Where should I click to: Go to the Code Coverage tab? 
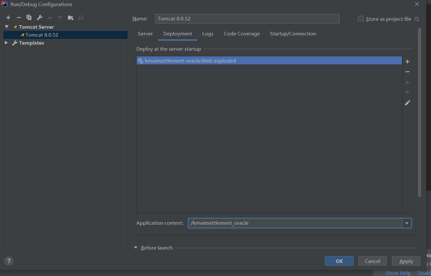[242, 34]
